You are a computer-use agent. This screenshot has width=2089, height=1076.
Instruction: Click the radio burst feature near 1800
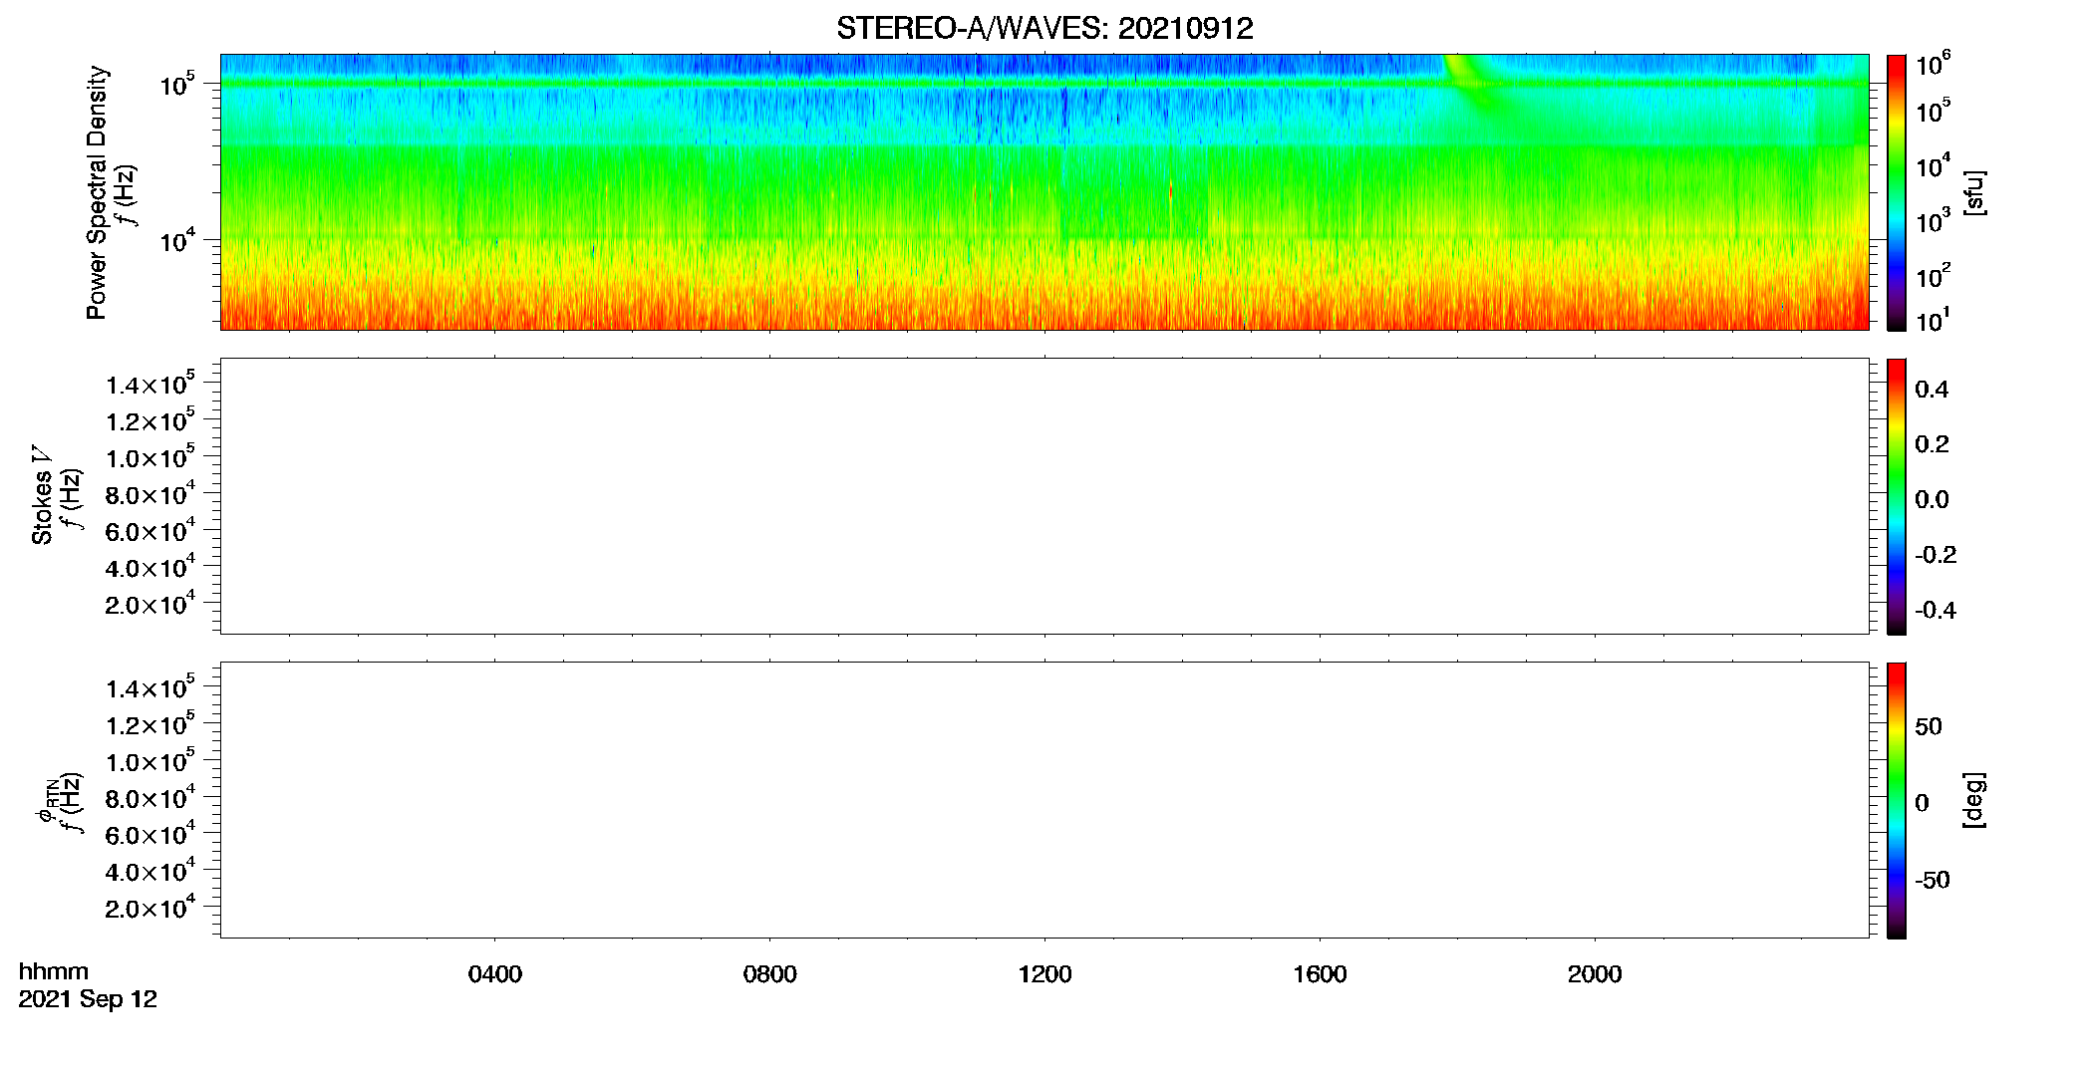pos(1475,88)
